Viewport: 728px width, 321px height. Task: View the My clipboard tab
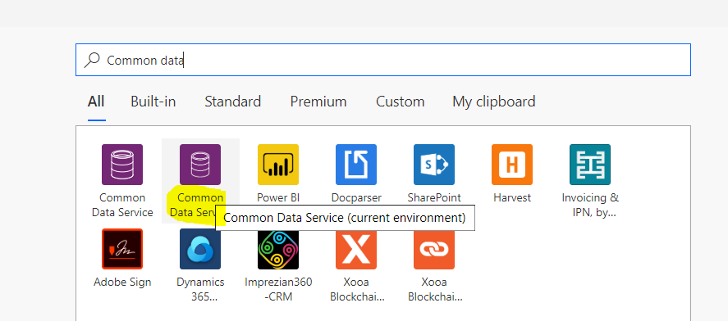[494, 102]
